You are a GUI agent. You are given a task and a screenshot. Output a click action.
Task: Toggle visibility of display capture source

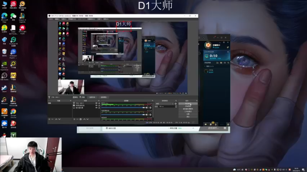pos(96,108)
